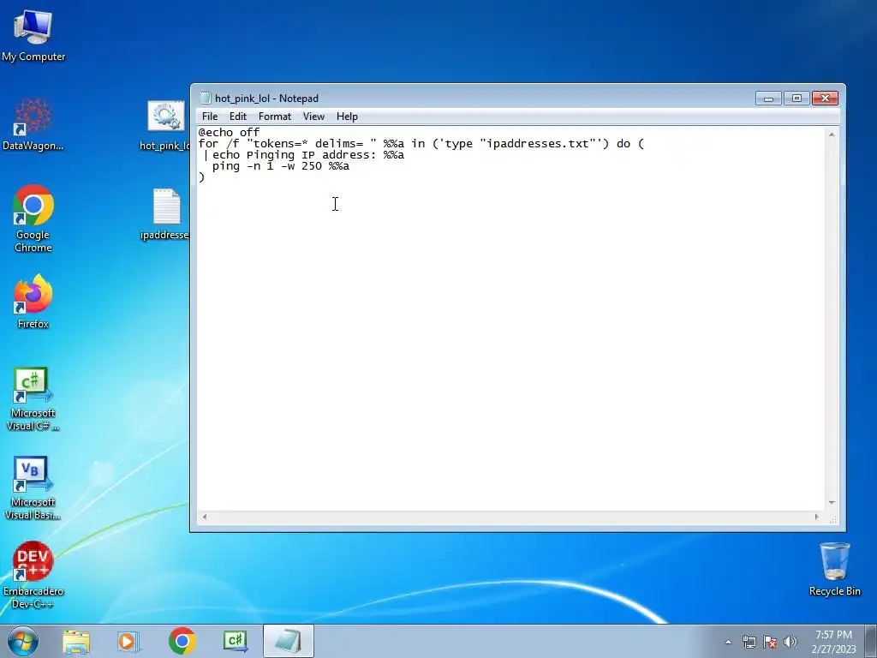Place cursor in '@echo off' line
Viewport: 877px width, 658px height.
pos(229,133)
